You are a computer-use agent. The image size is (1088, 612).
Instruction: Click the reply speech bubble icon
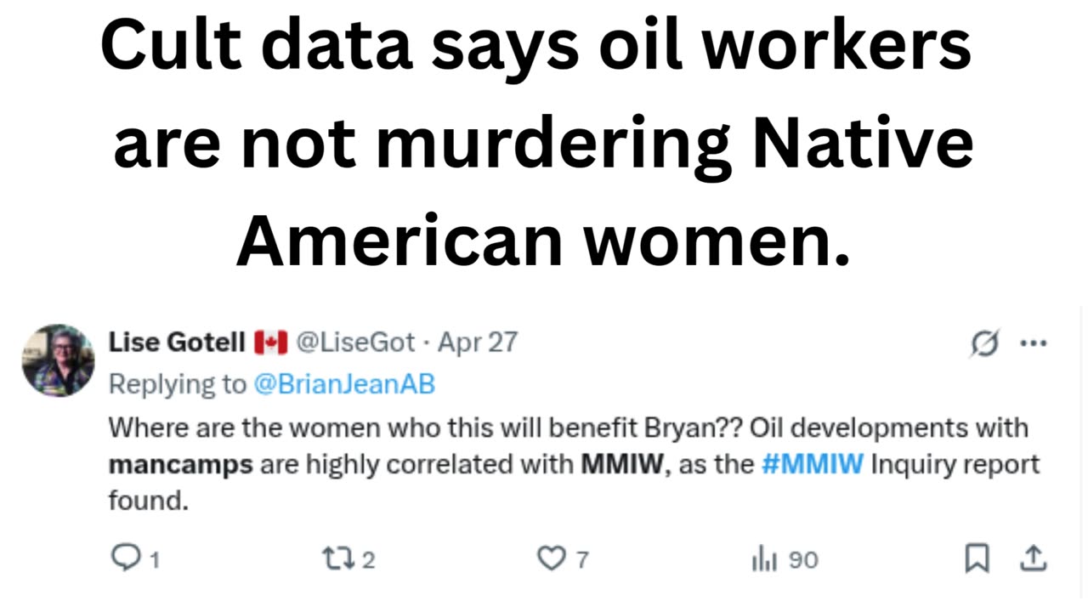[125, 558]
